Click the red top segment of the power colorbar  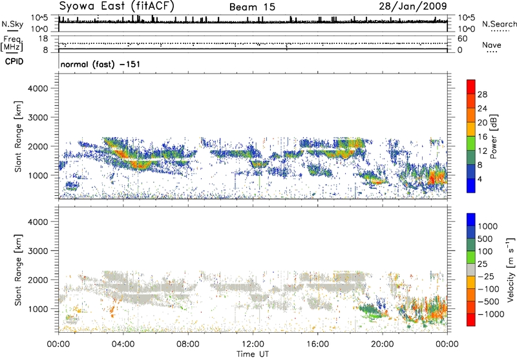point(471,87)
